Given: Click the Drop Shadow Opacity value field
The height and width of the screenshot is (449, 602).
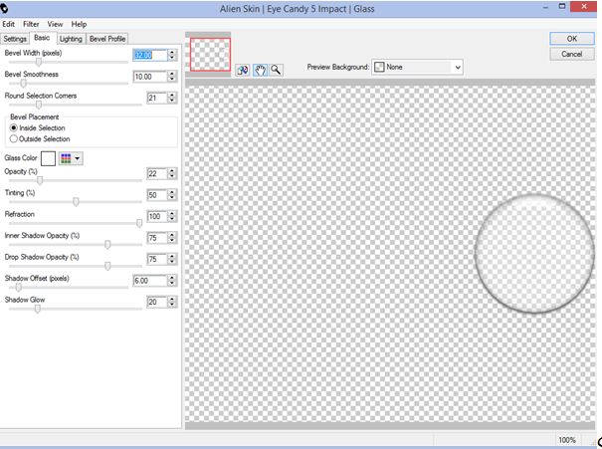Looking at the screenshot, I should click(x=157, y=259).
